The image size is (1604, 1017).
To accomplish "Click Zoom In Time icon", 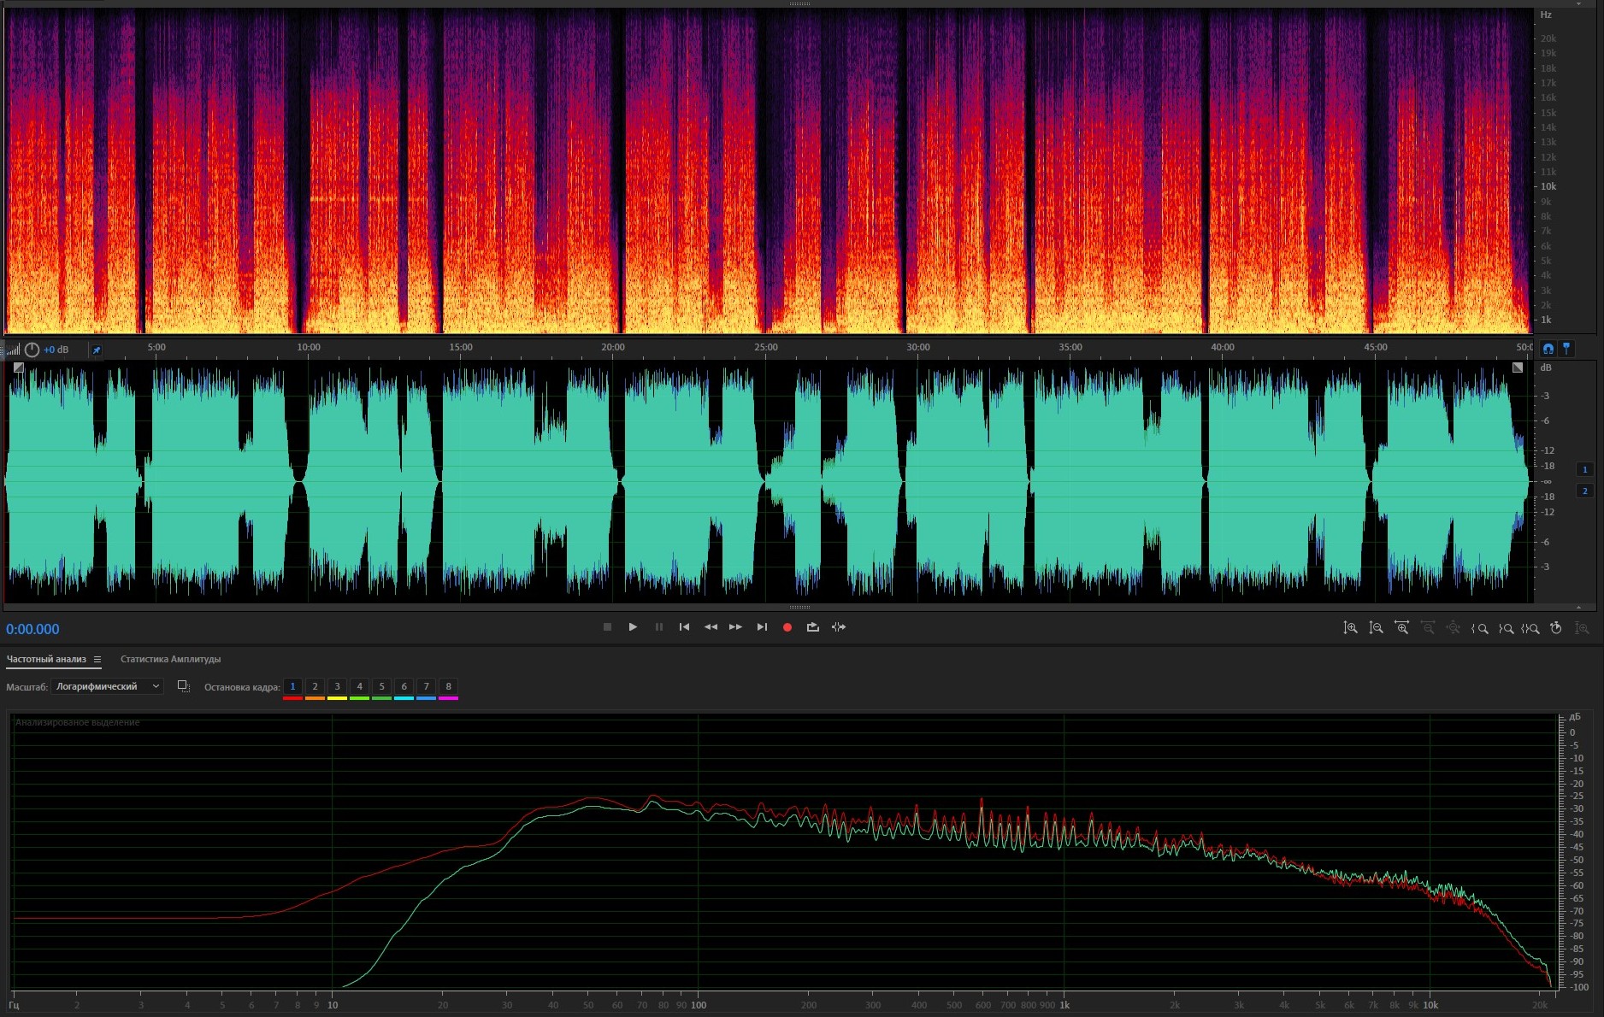I will (x=1401, y=628).
